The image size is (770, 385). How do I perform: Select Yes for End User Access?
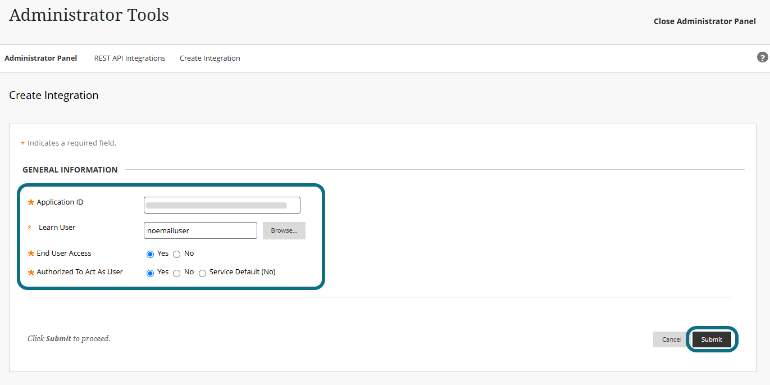tap(150, 255)
